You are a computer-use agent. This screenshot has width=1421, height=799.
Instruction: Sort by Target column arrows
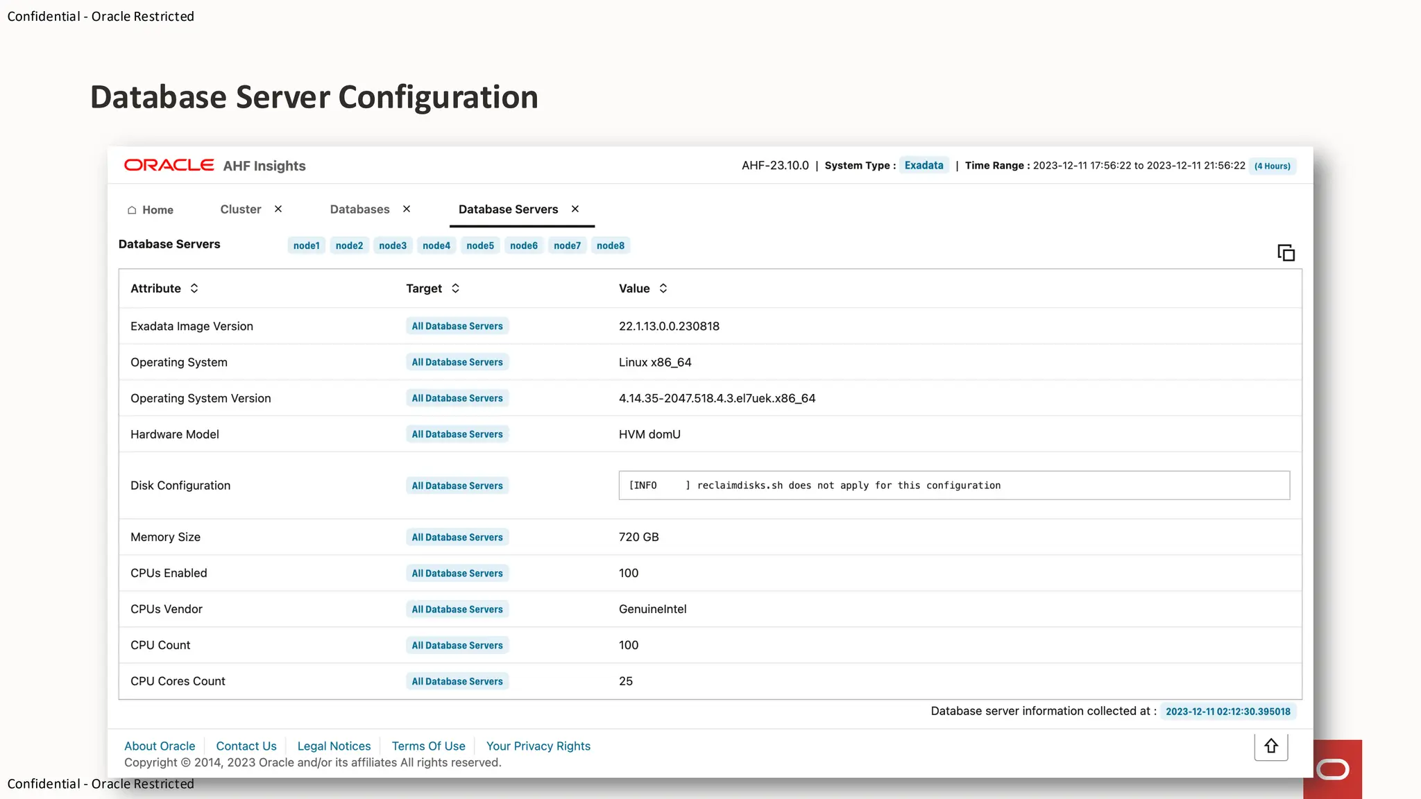click(455, 289)
